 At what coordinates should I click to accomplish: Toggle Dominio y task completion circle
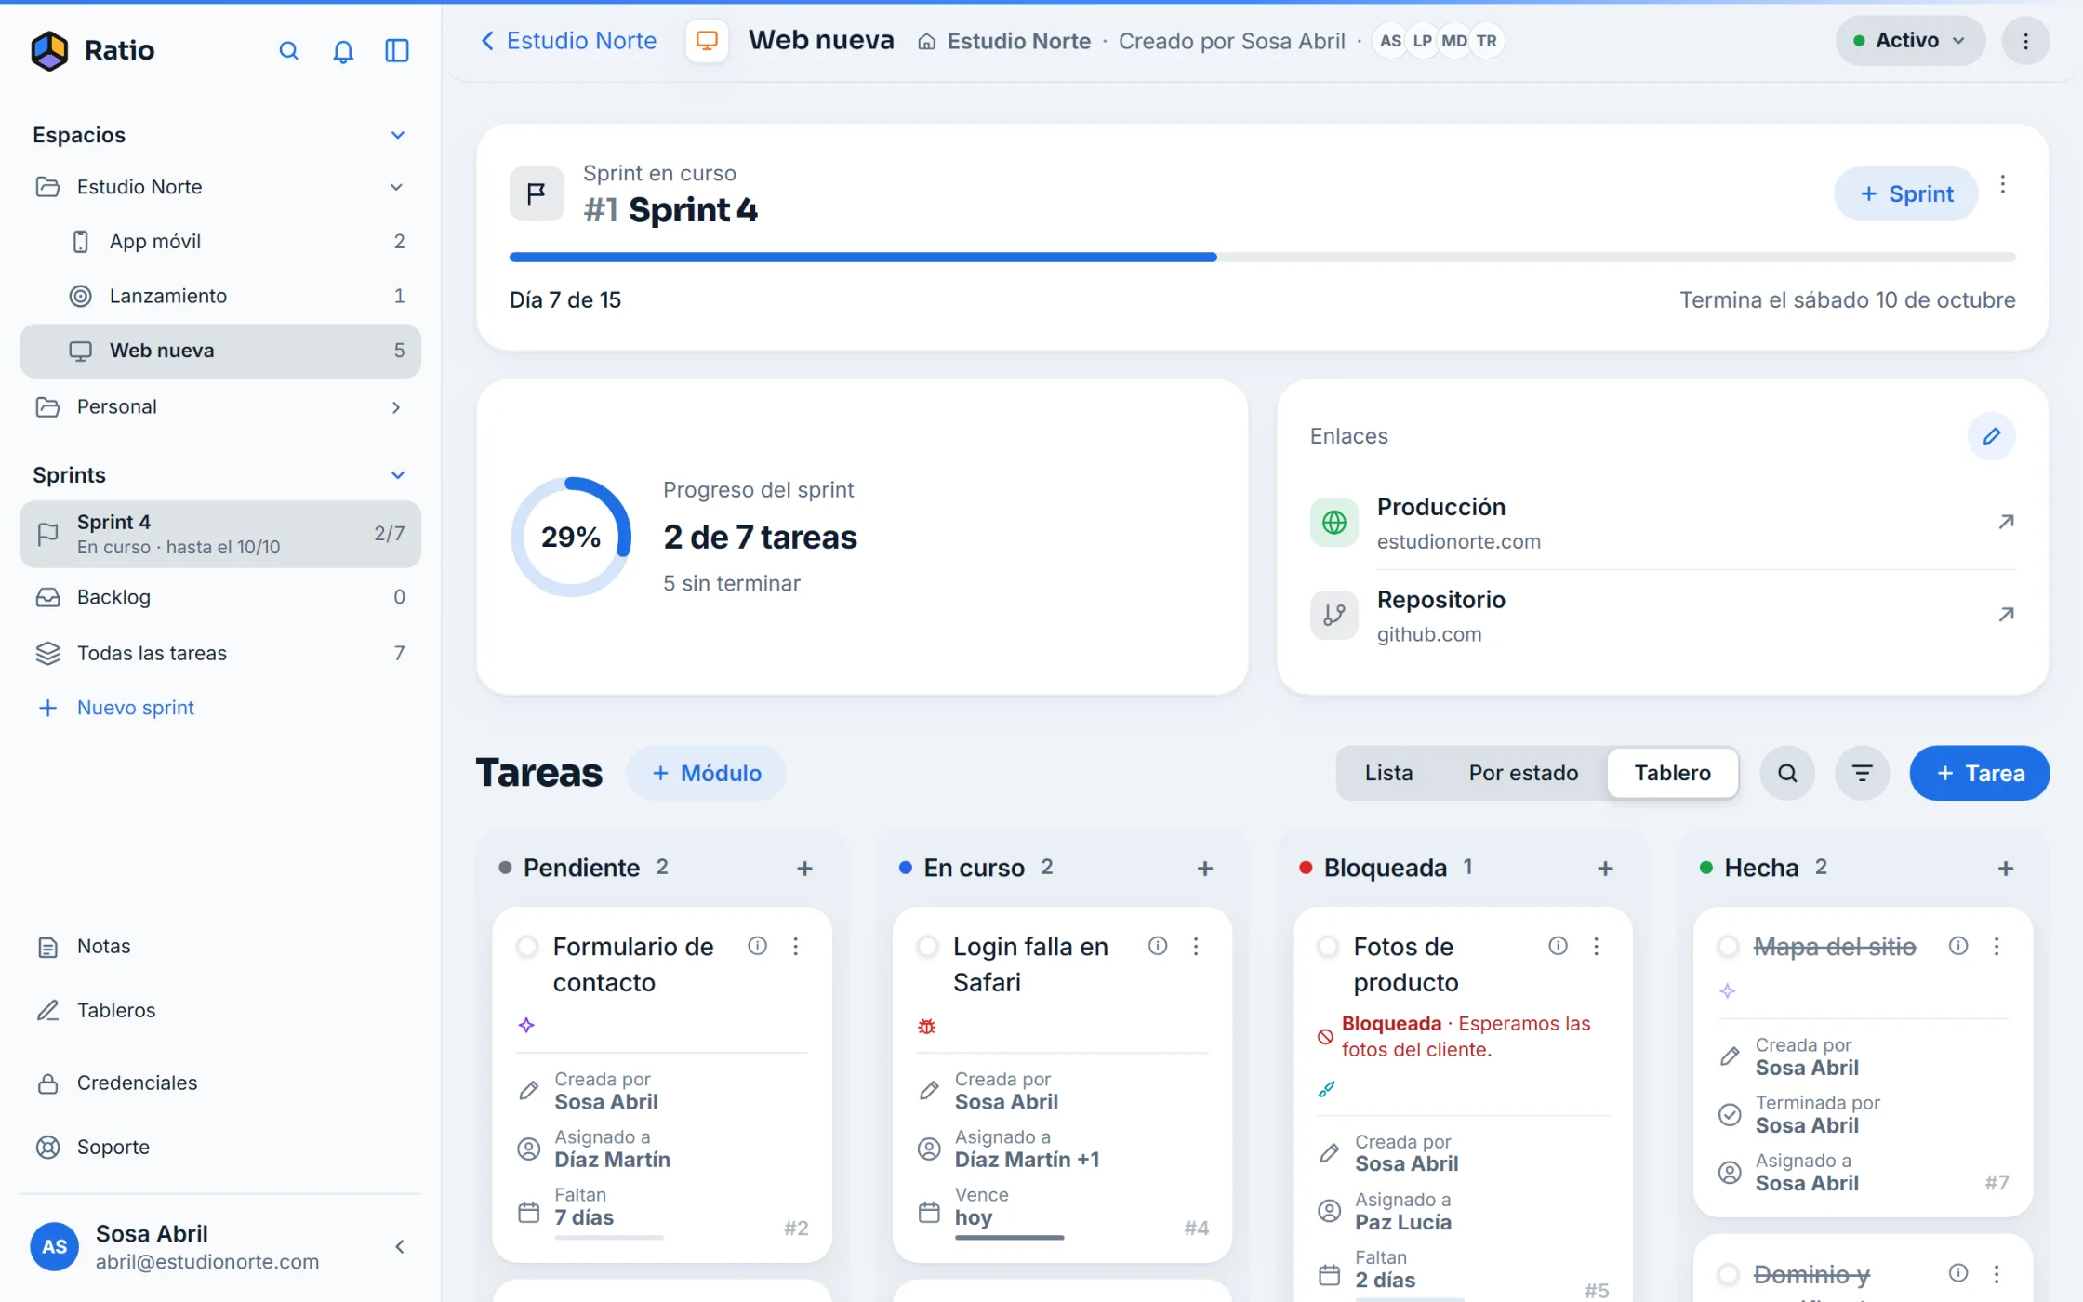(1728, 1274)
